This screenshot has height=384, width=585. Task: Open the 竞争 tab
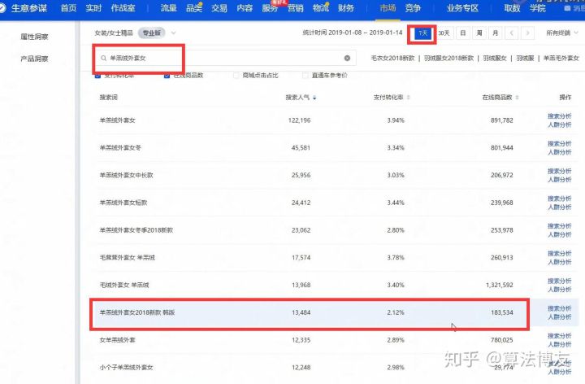(x=413, y=8)
